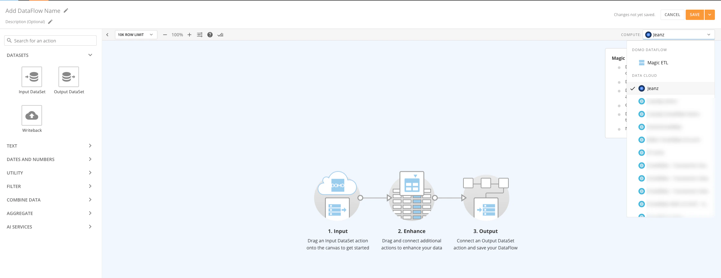This screenshot has height=278, width=721.
Task: Click the validate checklist icon in the toolbar
Action: point(220,35)
